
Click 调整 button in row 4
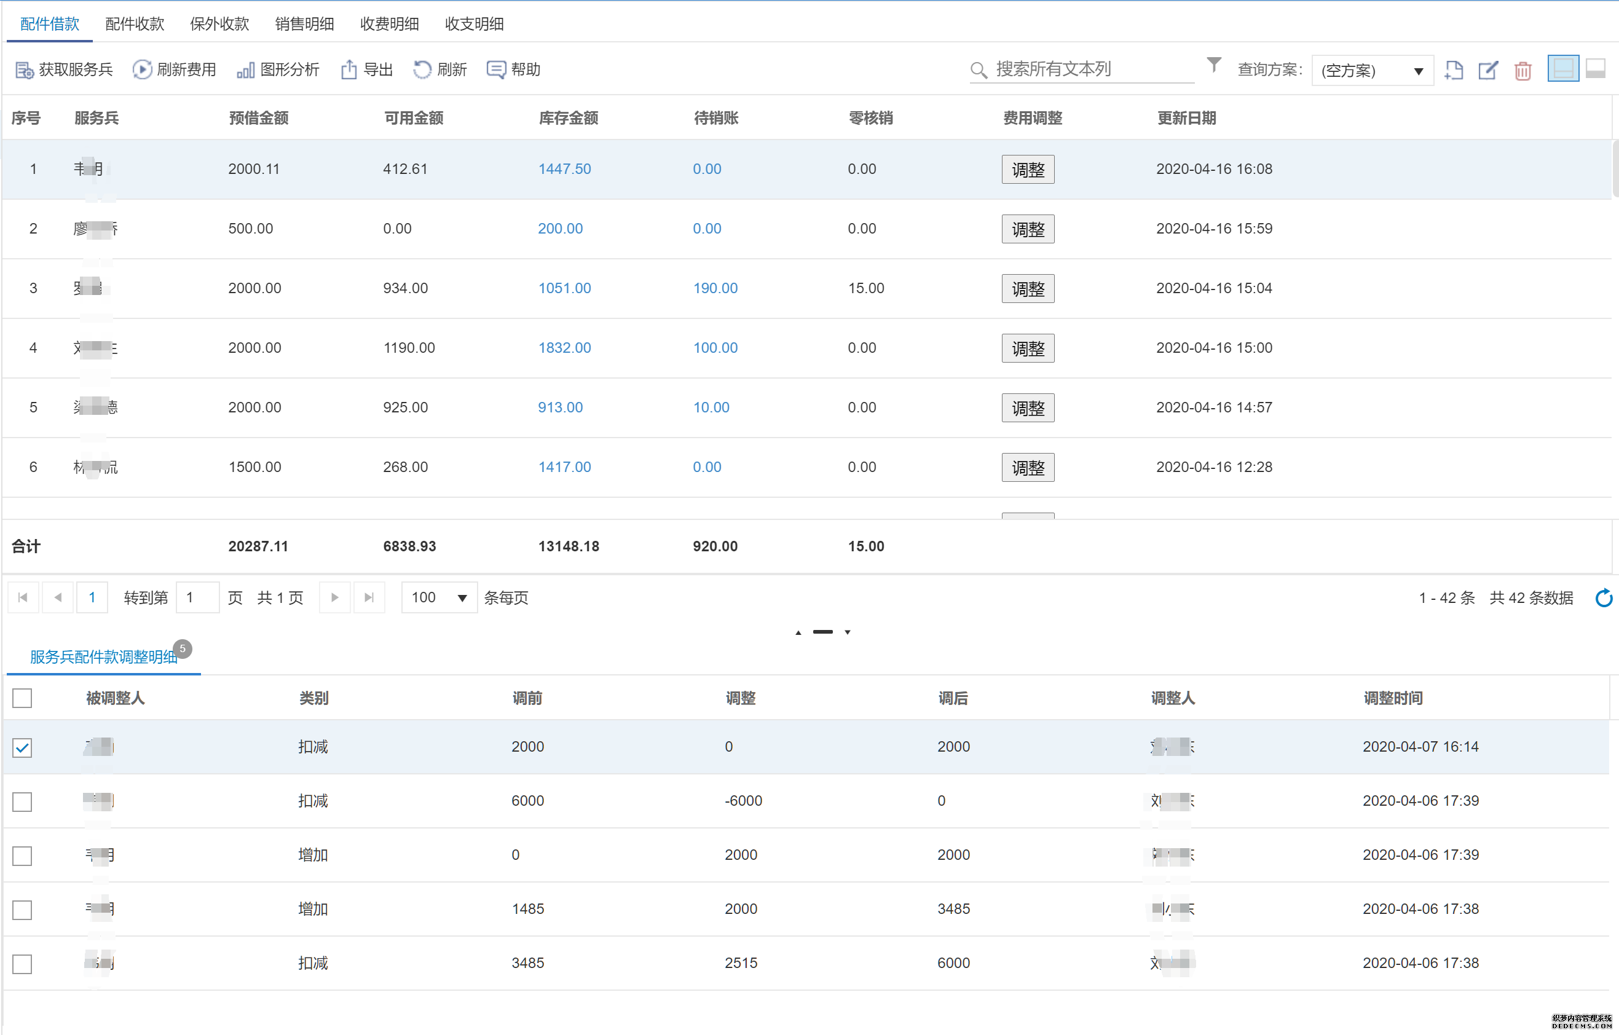(x=1028, y=348)
